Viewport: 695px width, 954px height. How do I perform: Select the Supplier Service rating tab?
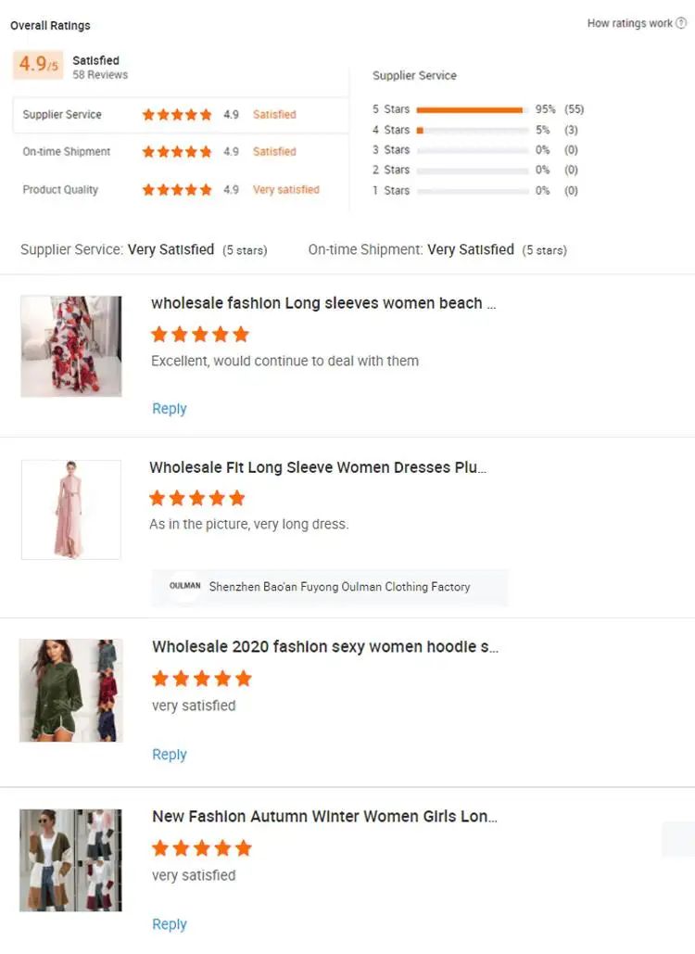(62, 115)
